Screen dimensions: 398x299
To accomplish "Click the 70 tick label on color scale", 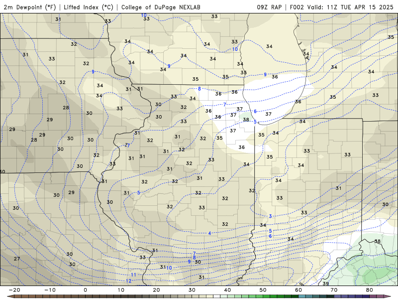I will (x=334, y=290).
